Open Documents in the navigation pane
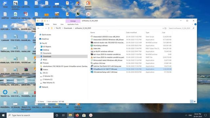Image resolution: width=210 pixels, height=118 pixels. click(47, 53)
